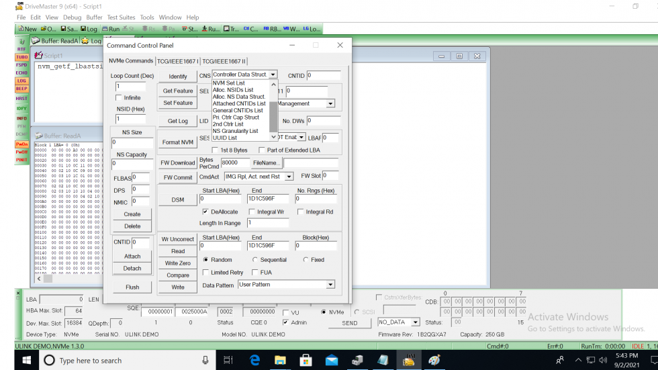Choose NS Granularity List in CNS list

coord(235,131)
